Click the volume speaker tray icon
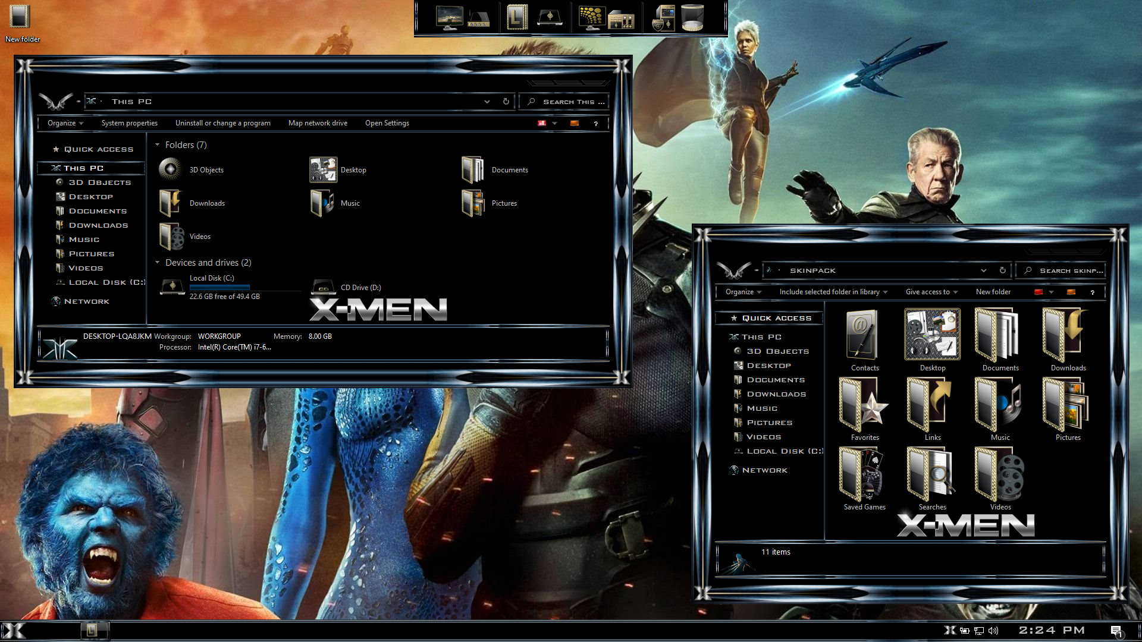The height and width of the screenshot is (642, 1142). point(993,631)
